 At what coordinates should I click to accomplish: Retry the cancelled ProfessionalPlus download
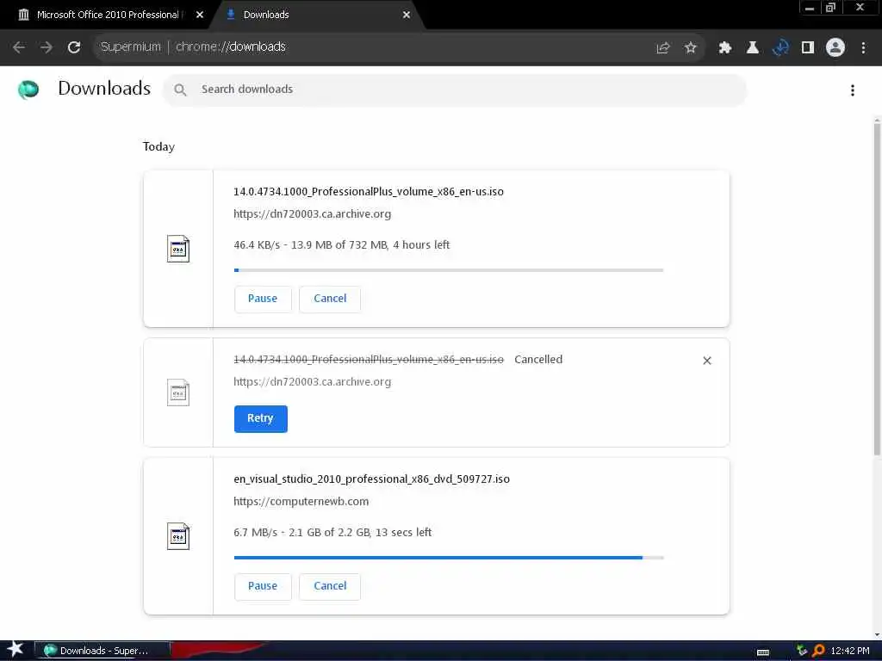[x=260, y=419]
